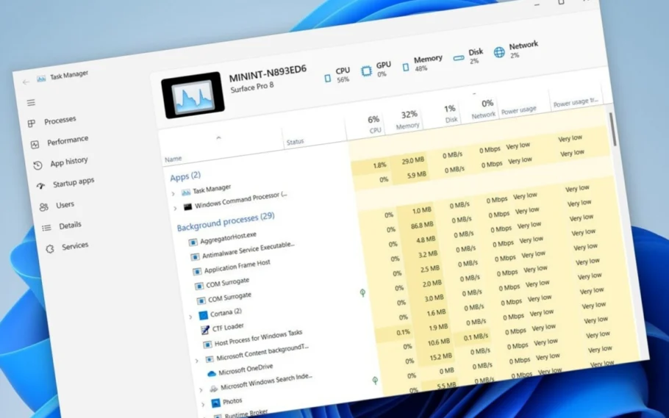Screen dimensions: 669x418
Task: Sort processes by Memory column
Action: (409, 120)
